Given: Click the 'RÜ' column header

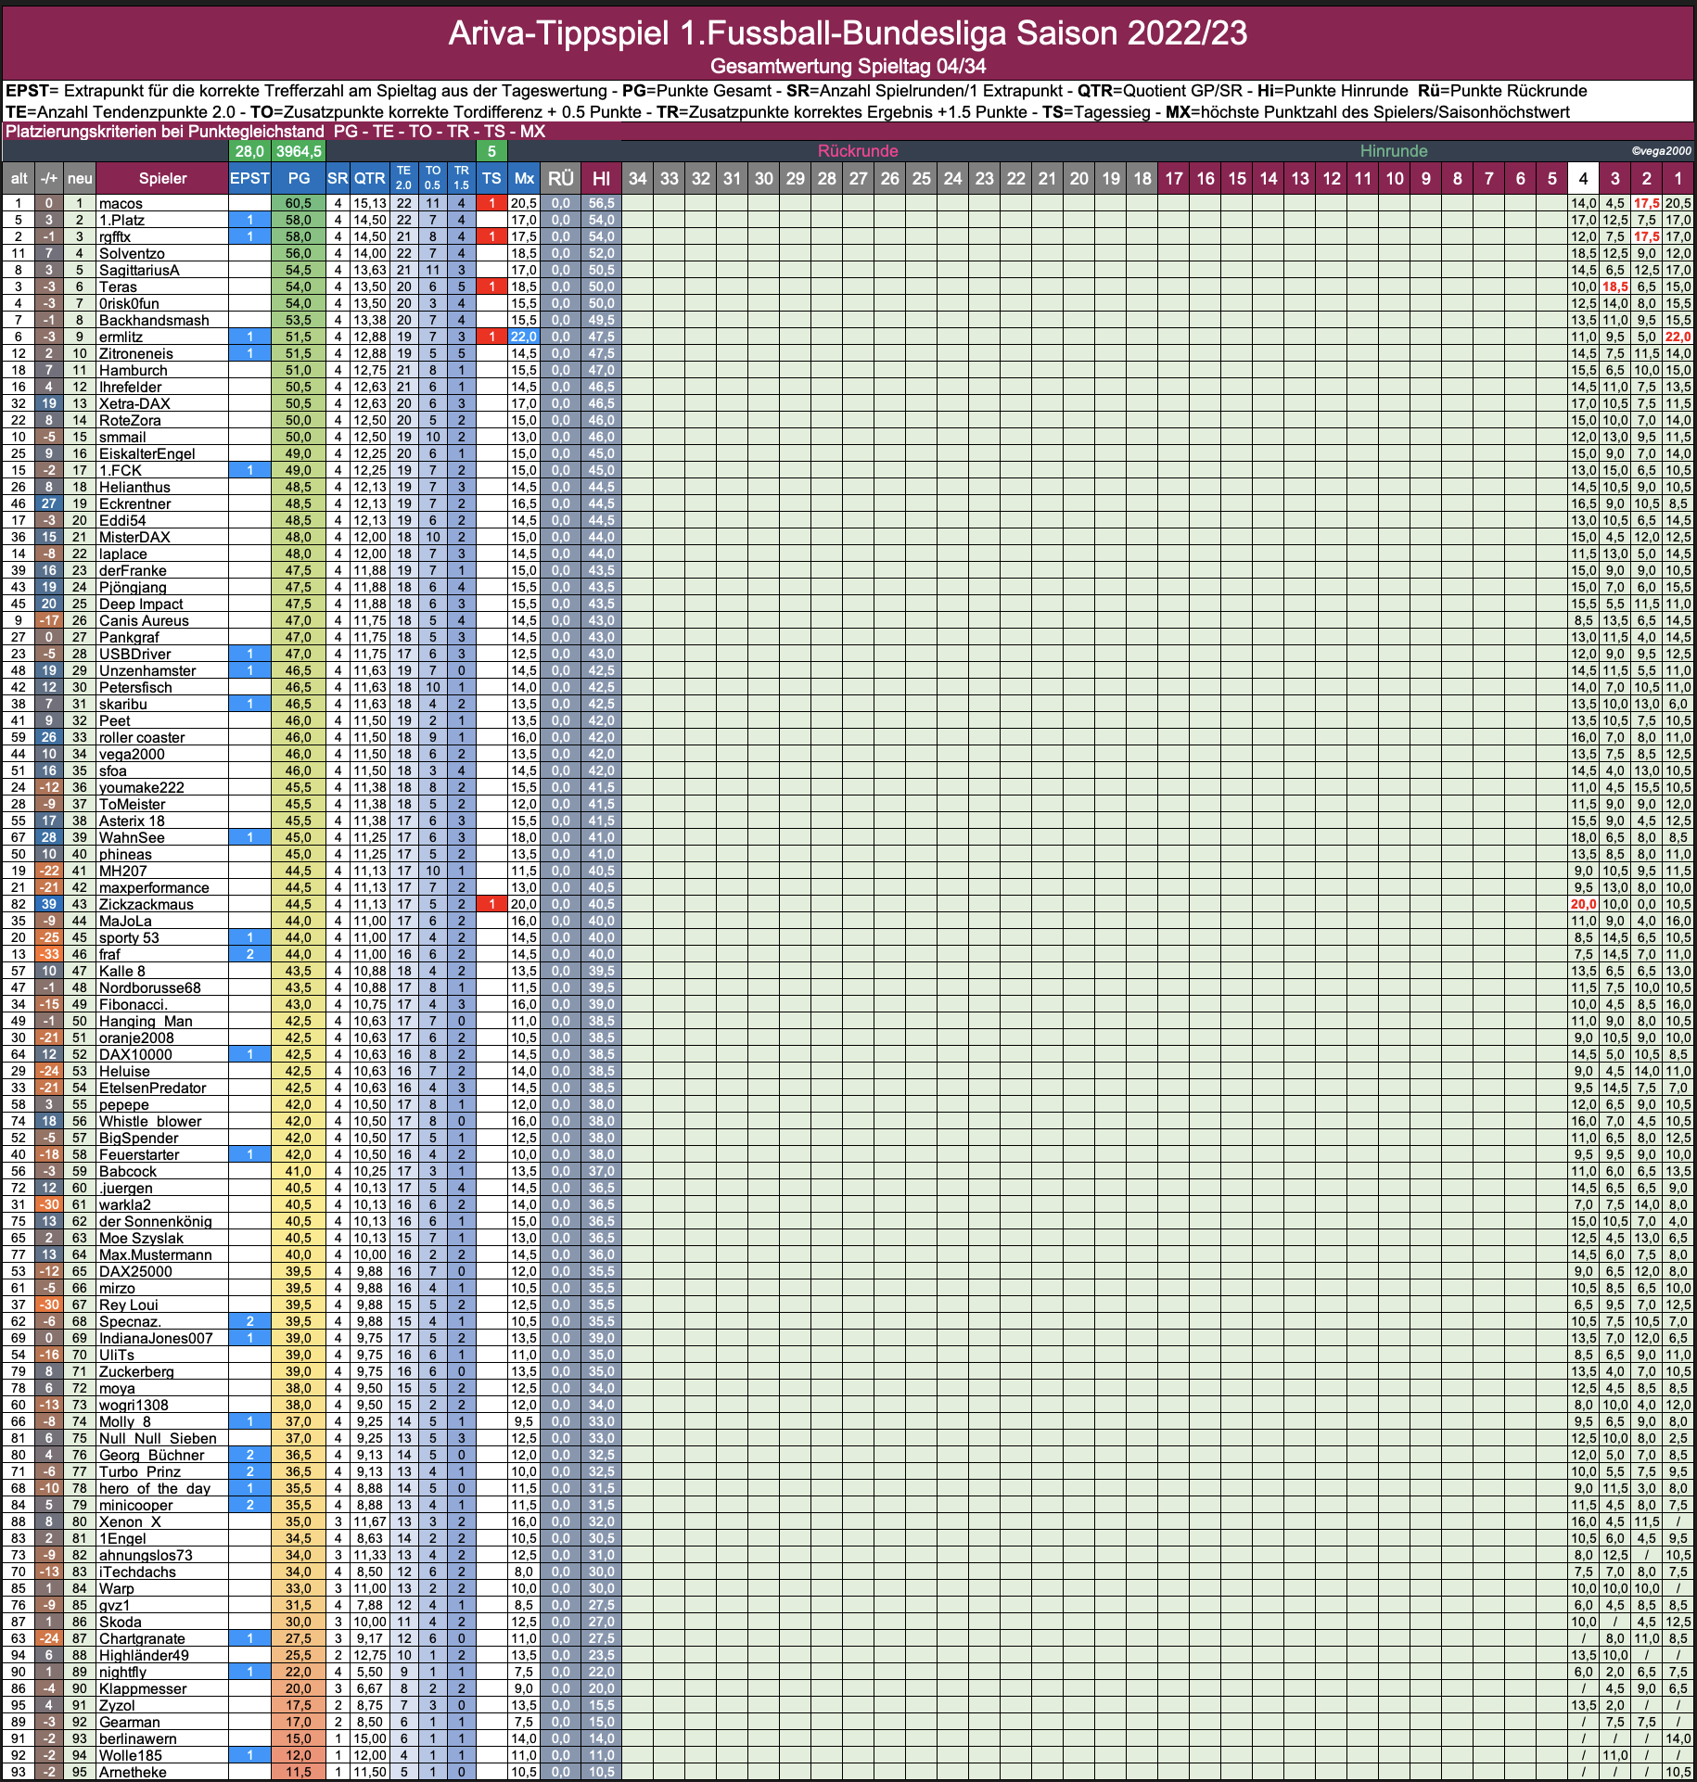Looking at the screenshot, I should pos(560,178).
